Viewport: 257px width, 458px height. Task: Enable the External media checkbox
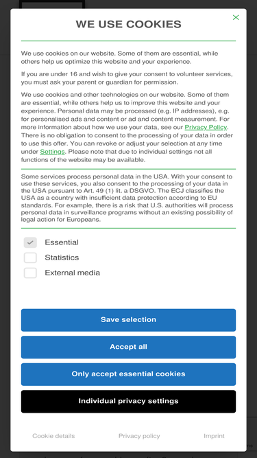tap(30, 273)
